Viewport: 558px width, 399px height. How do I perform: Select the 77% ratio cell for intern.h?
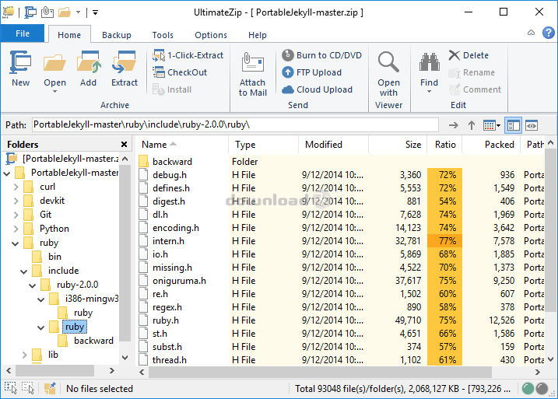[x=445, y=241]
